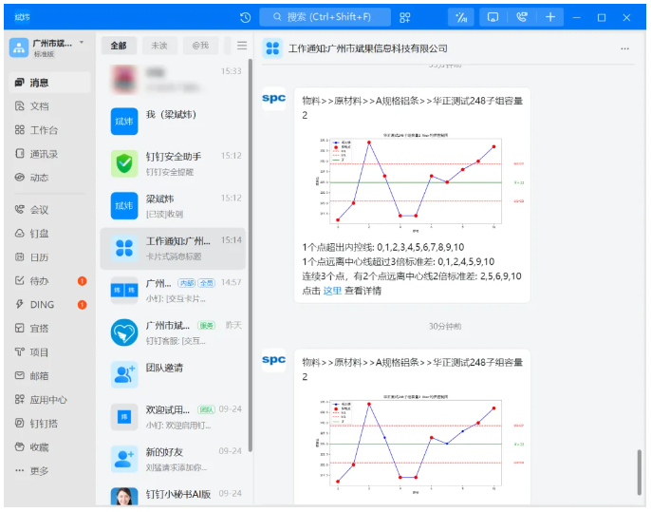This screenshot has height=512, width=651.
Task: Go to 通讯录 contacts in sidebar
Action: tap(43, 154)
